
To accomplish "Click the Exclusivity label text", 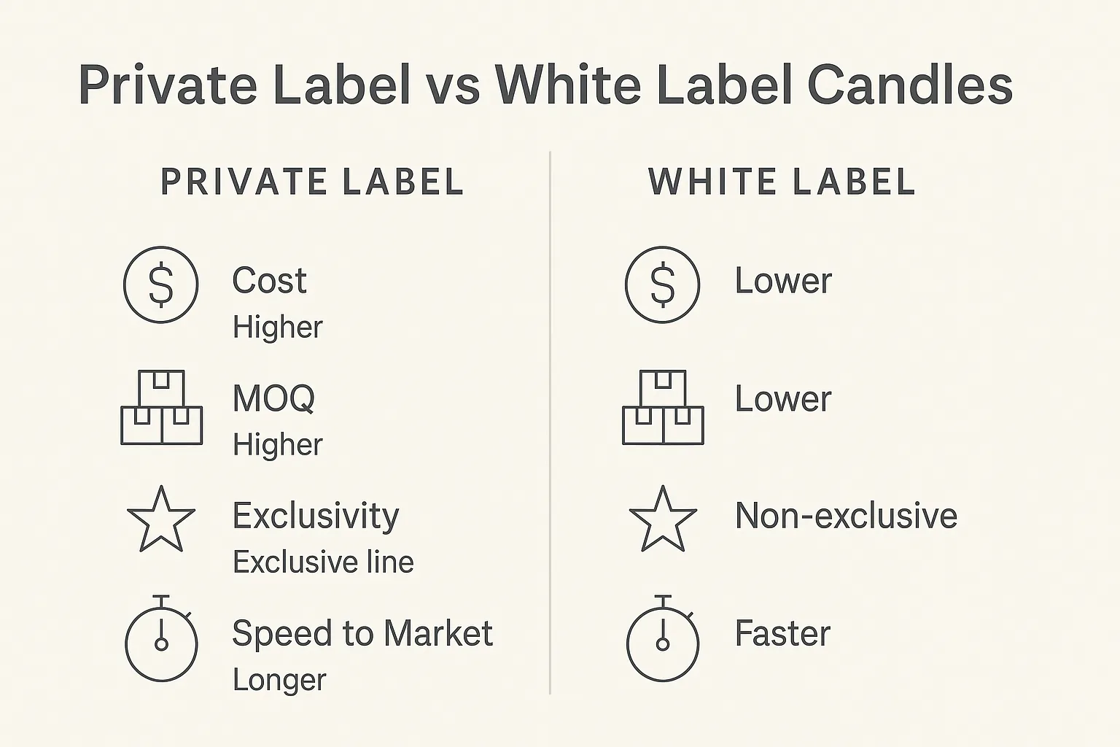I will 316,516.
